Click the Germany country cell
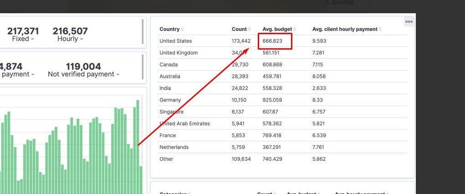This screenshot has height=194, width=465. click(170, 100)
